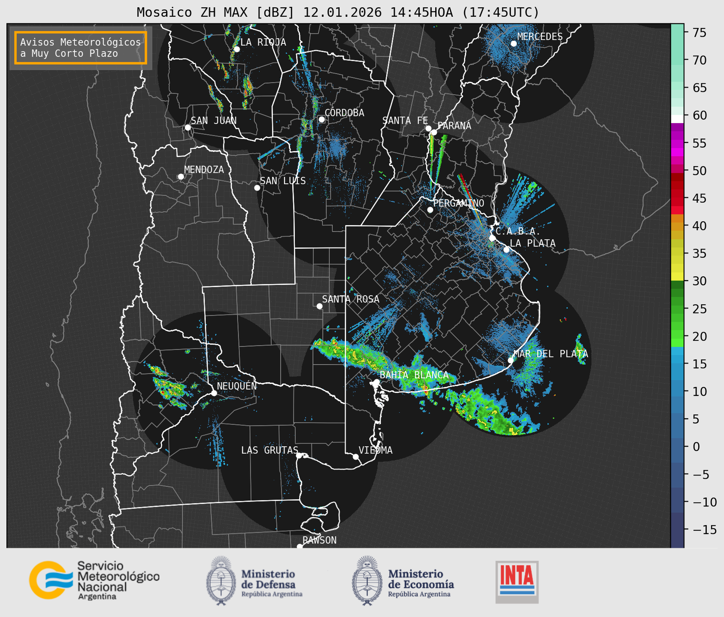Click the Mendoza city marker dot
724x617 pixels.
[181, 177]
